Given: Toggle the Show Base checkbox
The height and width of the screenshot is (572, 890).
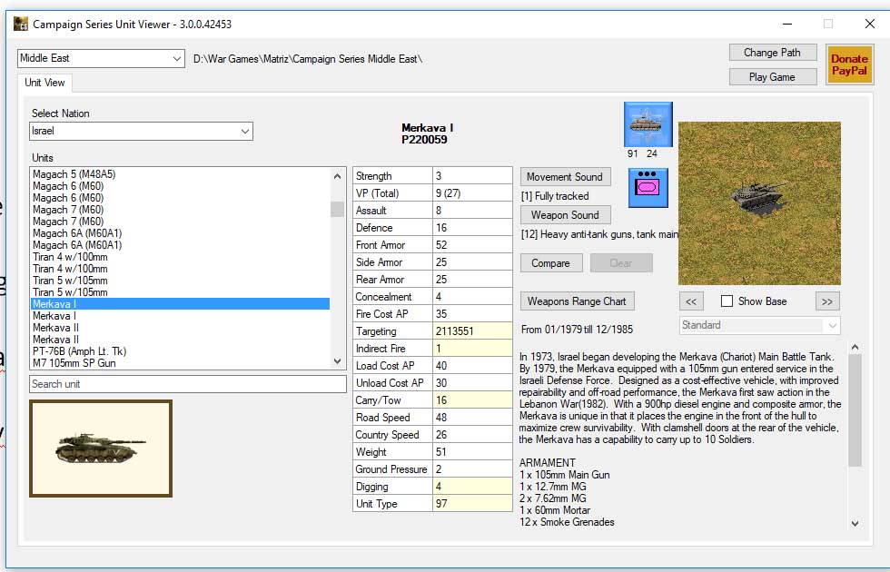Looking at the screenshot, I should click(727, 301).
